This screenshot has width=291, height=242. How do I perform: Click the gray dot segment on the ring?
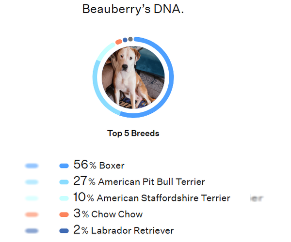pyautogui.click(x=130, y=39)
